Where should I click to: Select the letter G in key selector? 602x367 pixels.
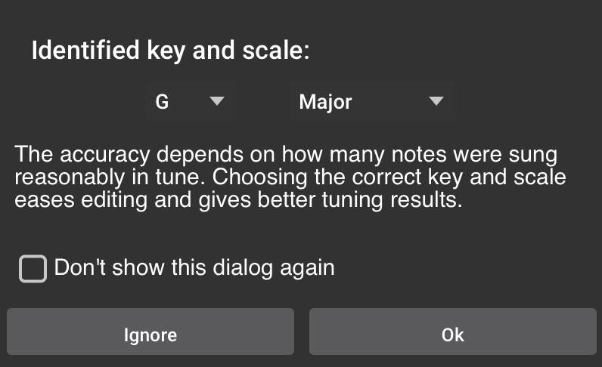coord(162,102)
